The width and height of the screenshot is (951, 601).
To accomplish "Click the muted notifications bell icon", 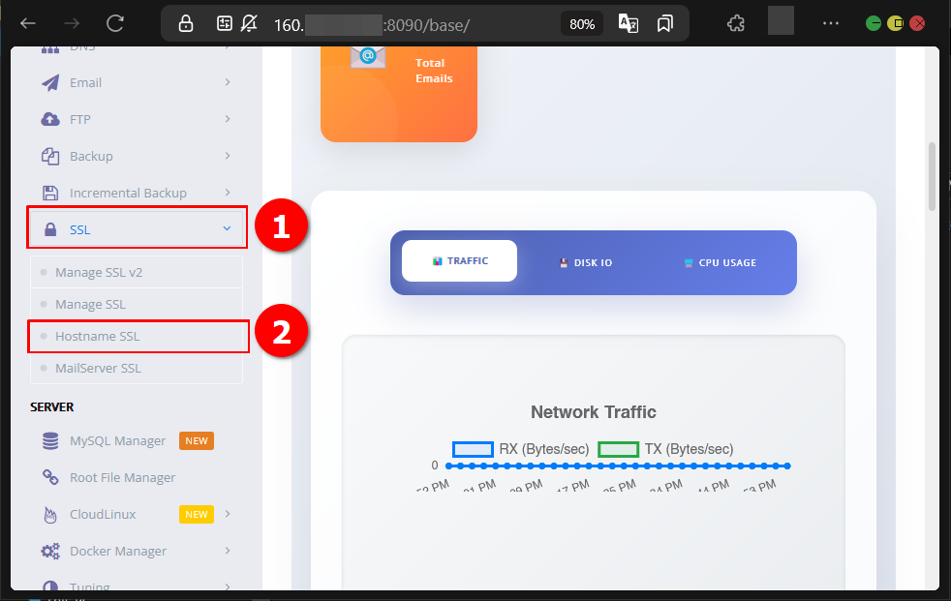I will point(249,23).
